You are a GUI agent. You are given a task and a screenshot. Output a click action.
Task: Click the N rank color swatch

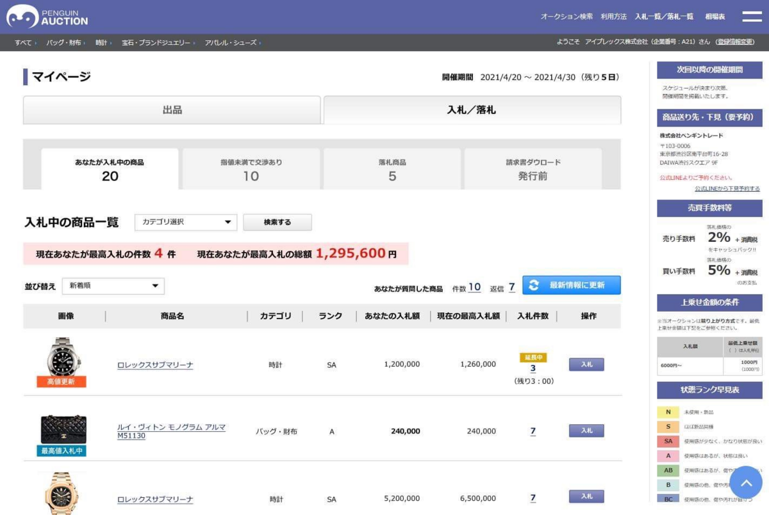click(668, 412)
